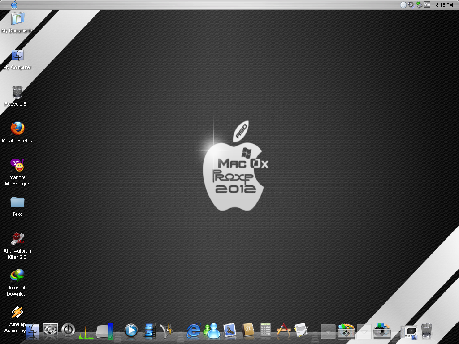Open the Address Book icon in dock
The height and width of the screenshot is (344, 459).
pyautogui.click(x=247, y=331)
